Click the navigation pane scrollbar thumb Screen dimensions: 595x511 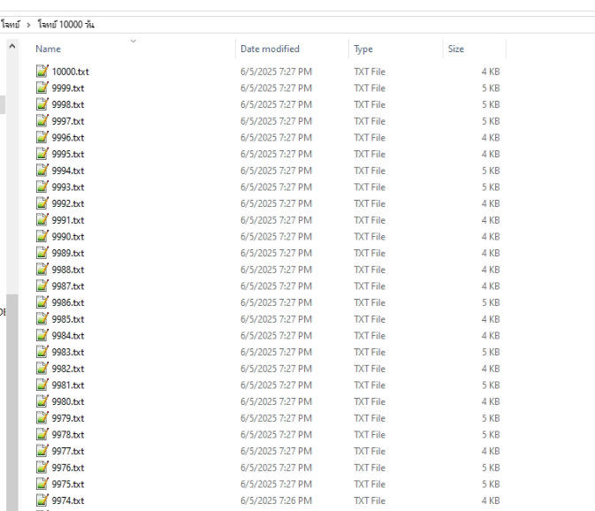click(12, 402)
